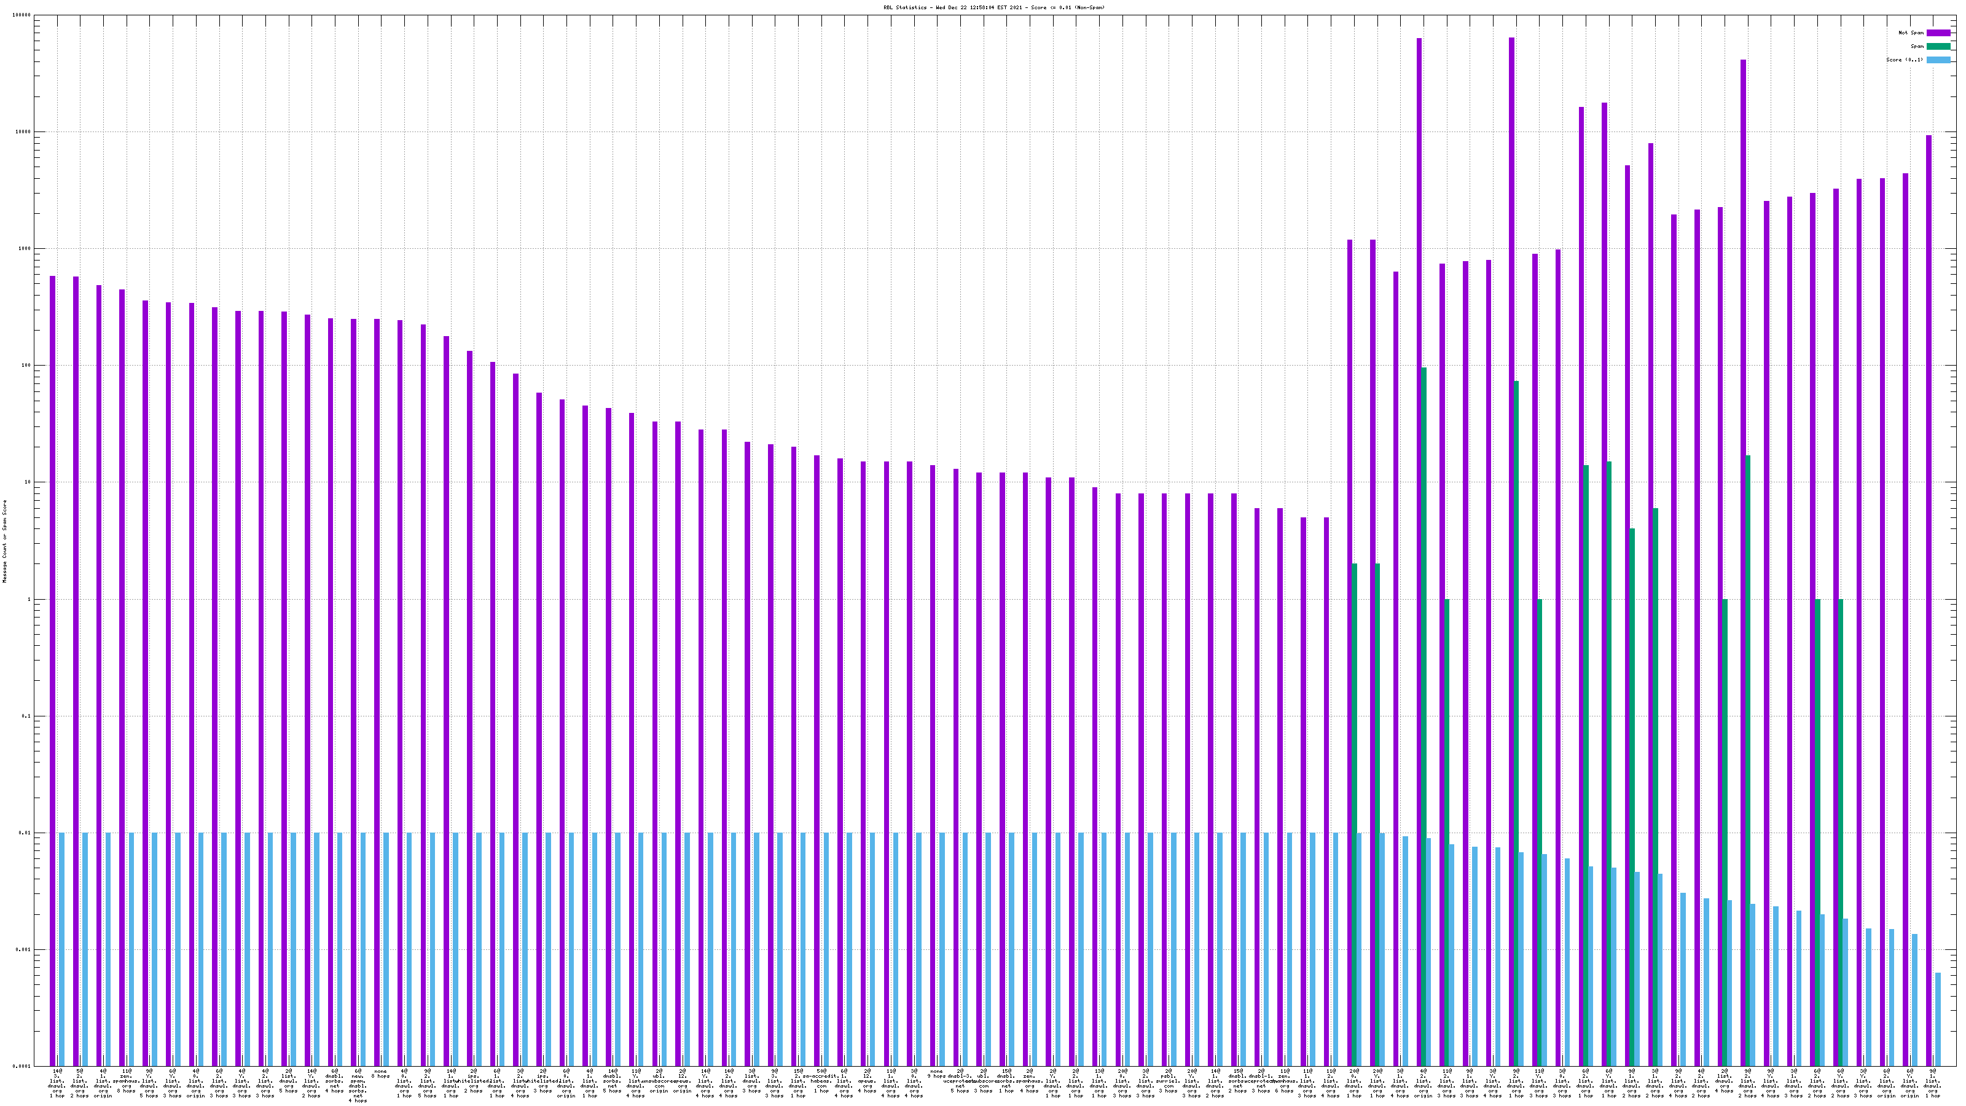Click the 'Not Spam' legend label

click(x=1911, y=33)
